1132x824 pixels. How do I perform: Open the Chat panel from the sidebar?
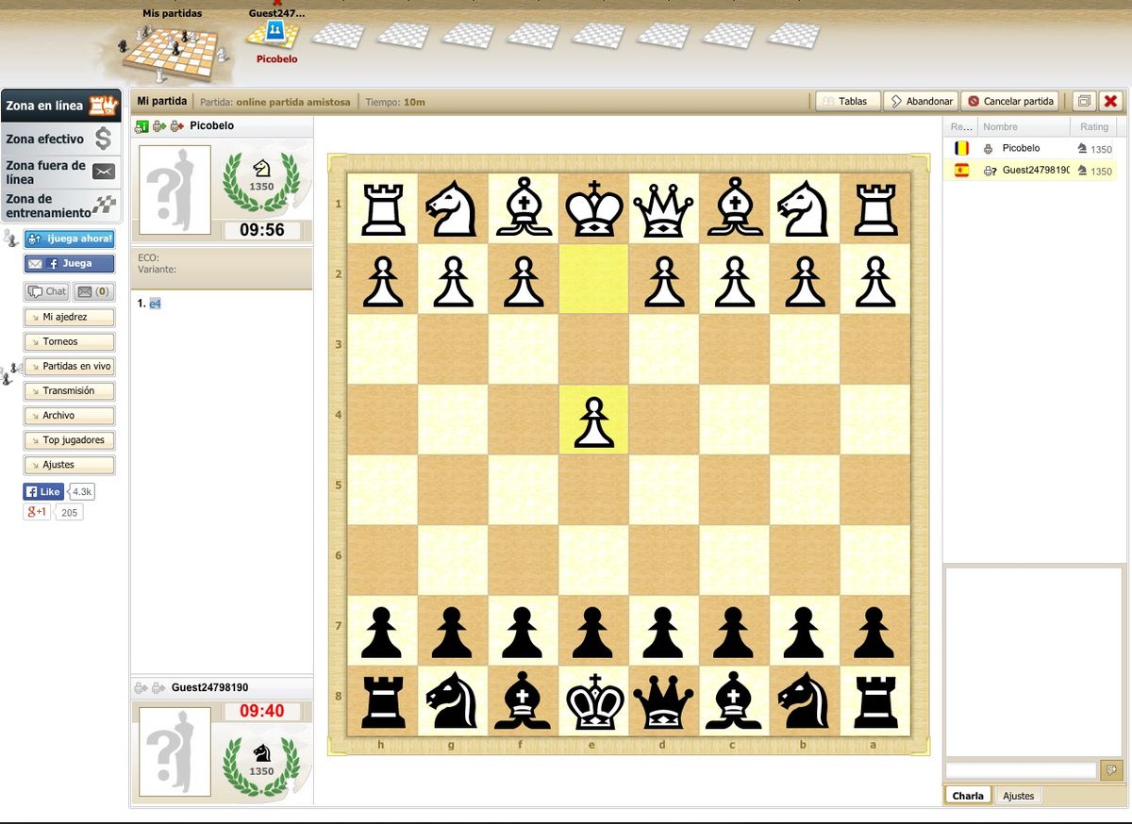tap(46, 290)
